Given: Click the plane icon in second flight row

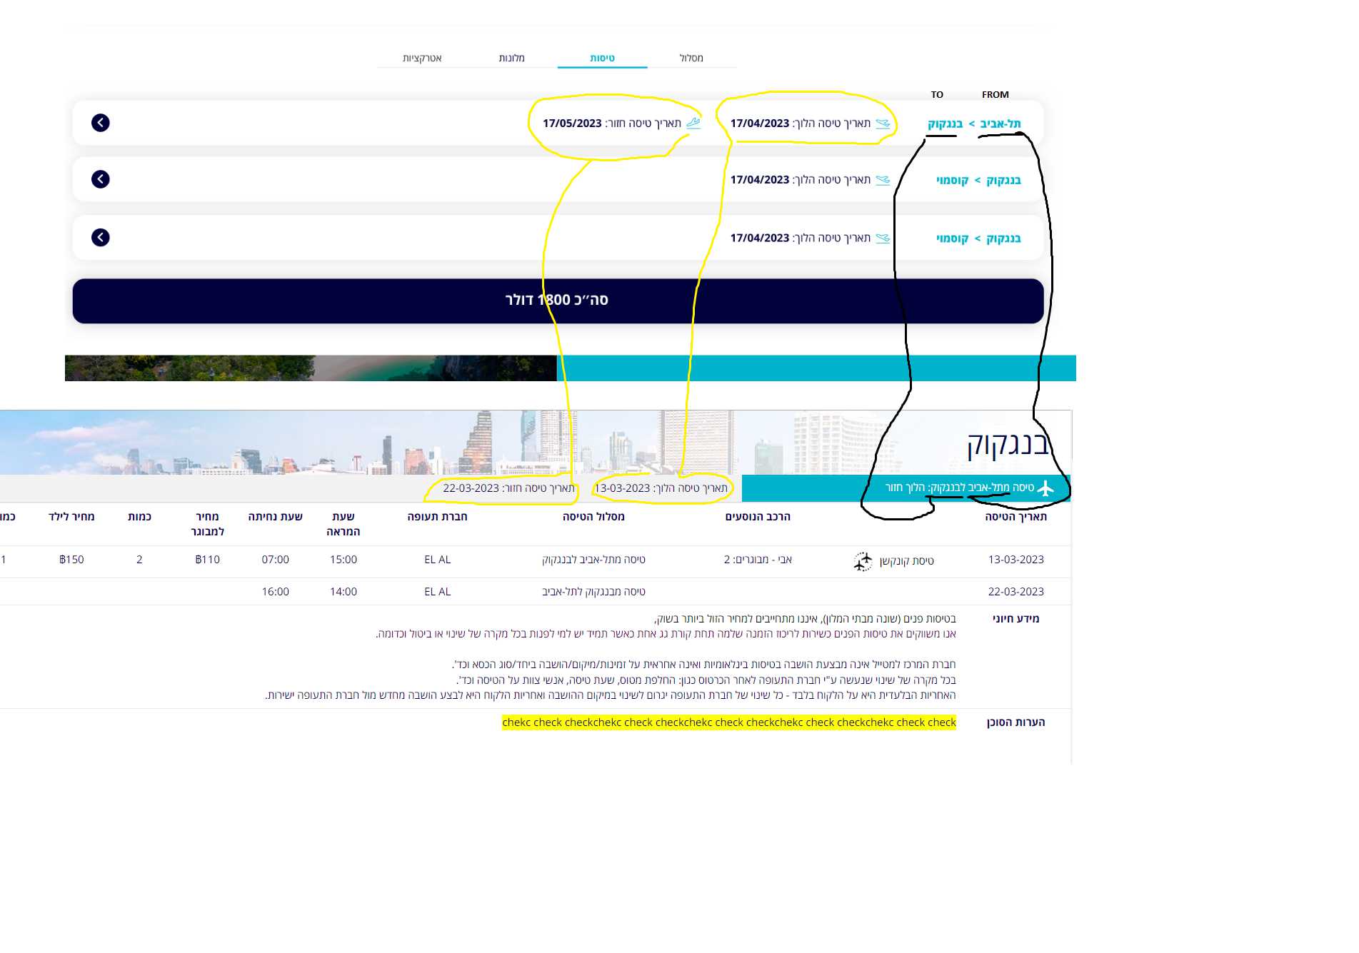Looking at the screenshot, I should [x=883, y=180].
